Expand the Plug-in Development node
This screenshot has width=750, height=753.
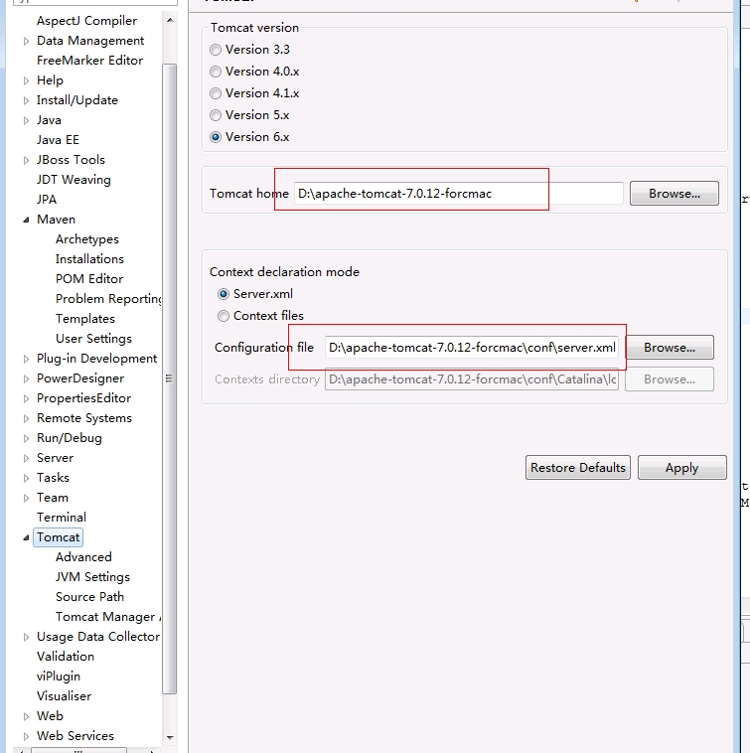27,360
